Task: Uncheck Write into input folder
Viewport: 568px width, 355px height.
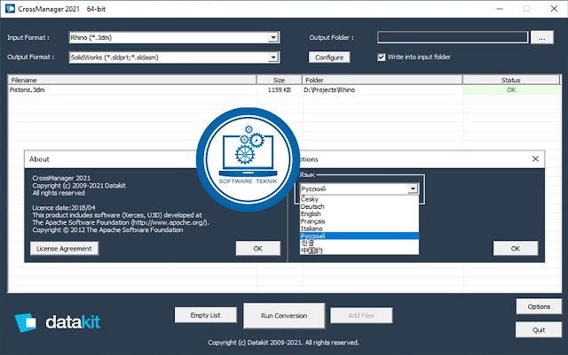Action: point(381,58)
